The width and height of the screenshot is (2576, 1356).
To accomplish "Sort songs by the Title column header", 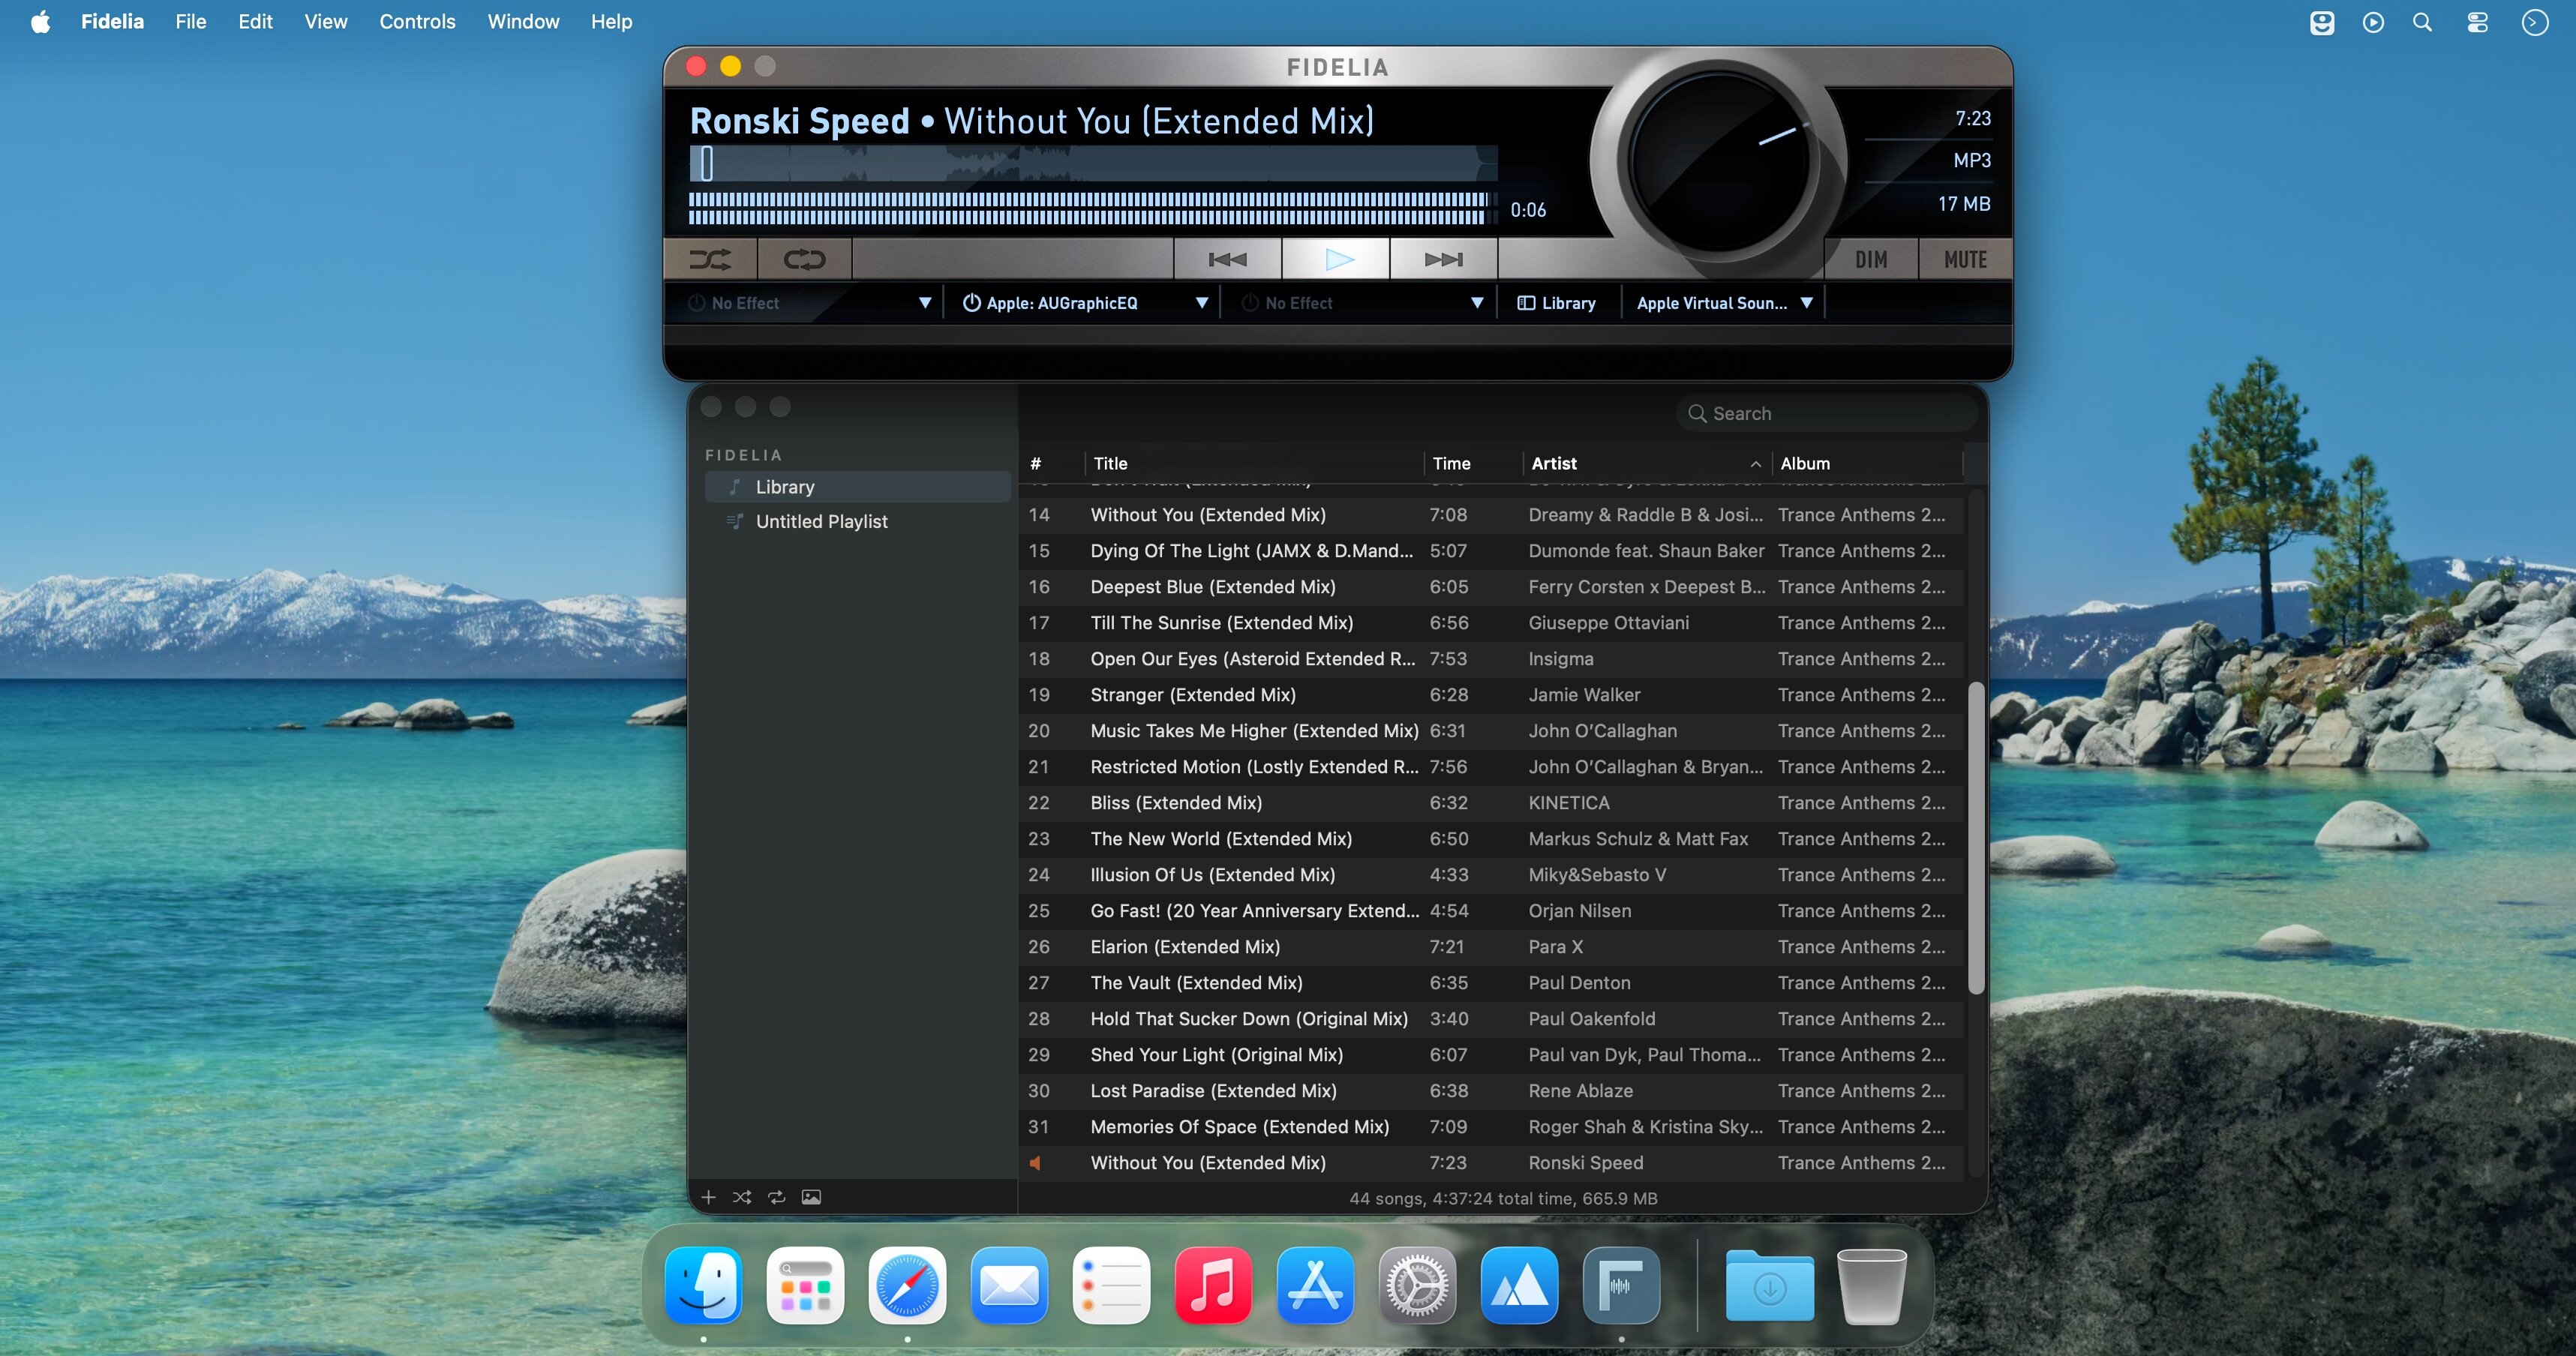I will [x=1254, y=464].
